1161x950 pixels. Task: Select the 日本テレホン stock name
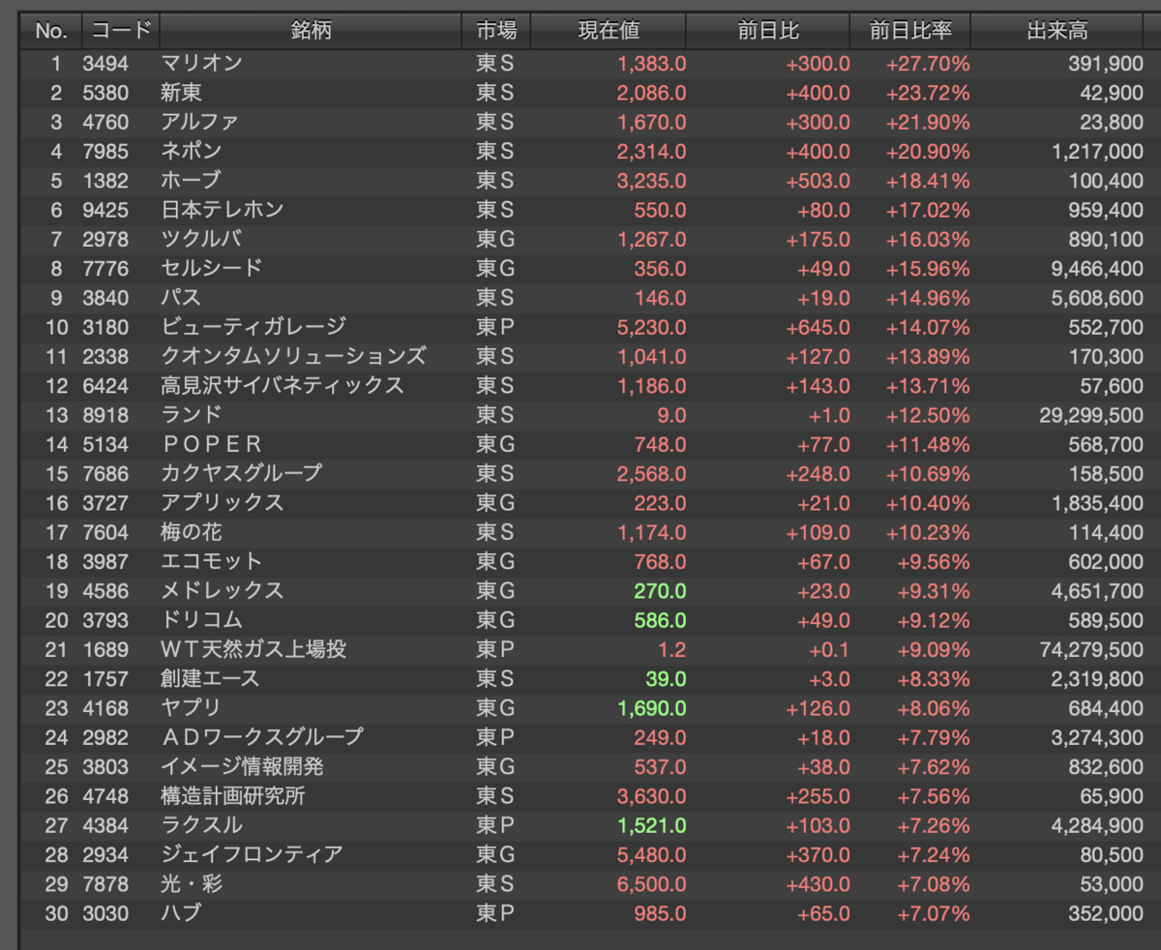[x=222, y=210]
